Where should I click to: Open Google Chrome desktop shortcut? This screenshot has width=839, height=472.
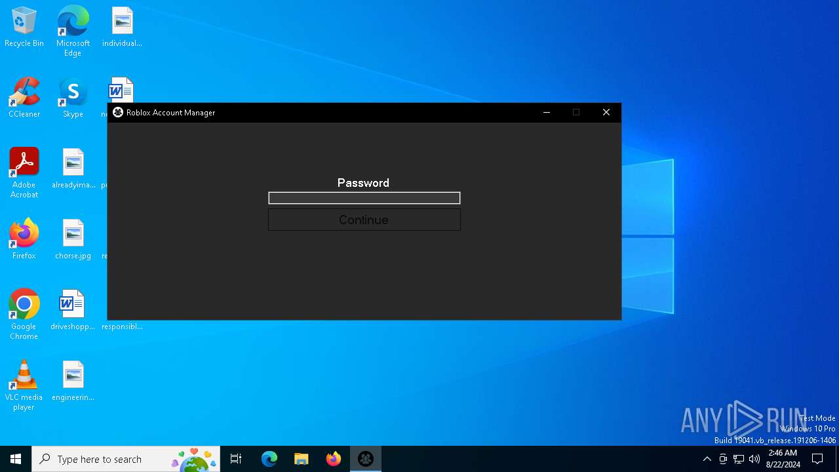24,315
